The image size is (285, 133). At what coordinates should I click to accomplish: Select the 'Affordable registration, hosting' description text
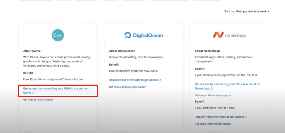point(223,59)
